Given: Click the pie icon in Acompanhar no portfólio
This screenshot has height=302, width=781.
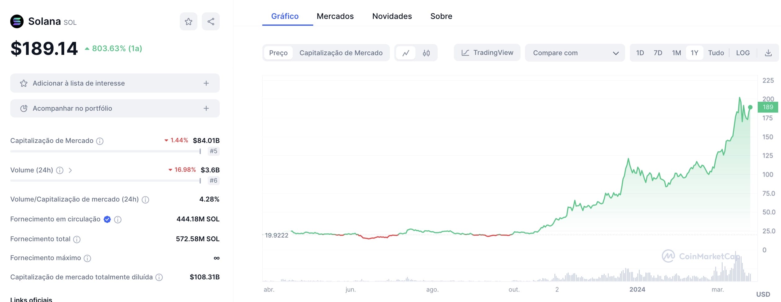Looking at the screenshot, I should click(24, 108).
